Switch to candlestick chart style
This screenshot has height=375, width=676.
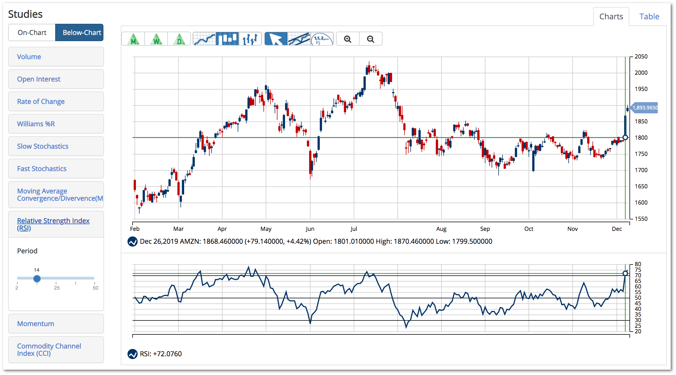pos(227,39)
